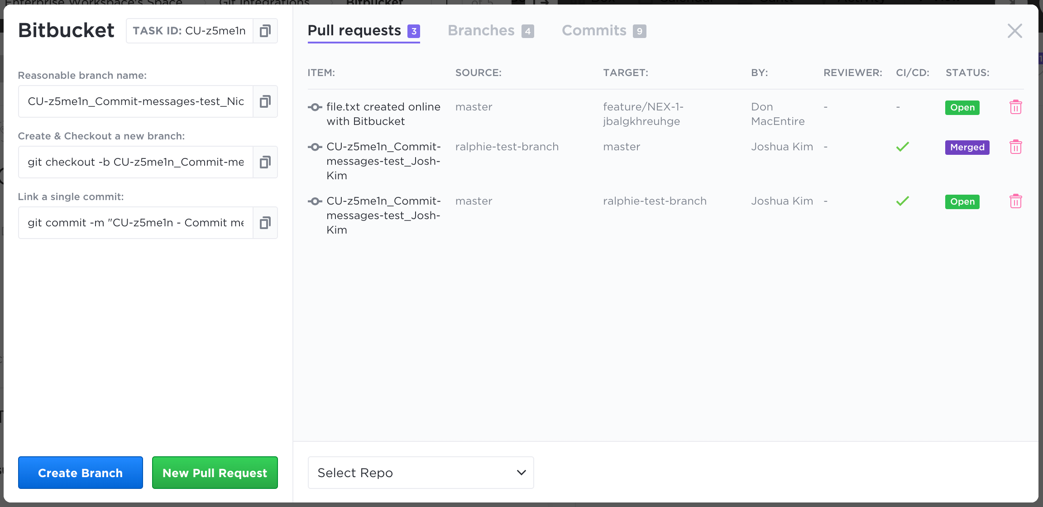Viewport: 1043px width, 507px height.
Task: Delete the pull request targeting ralphie-test-branch
Action: click(1015, 201)
